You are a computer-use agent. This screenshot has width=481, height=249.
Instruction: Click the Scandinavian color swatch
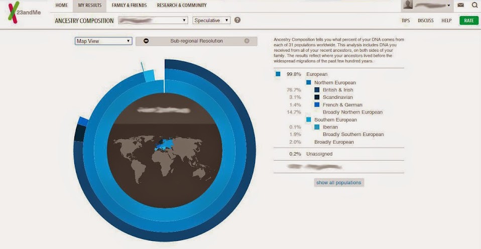[317, 97]
